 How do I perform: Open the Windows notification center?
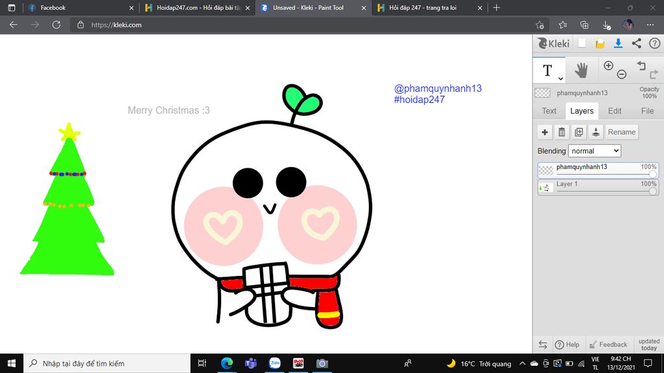[x=648, y=363]
